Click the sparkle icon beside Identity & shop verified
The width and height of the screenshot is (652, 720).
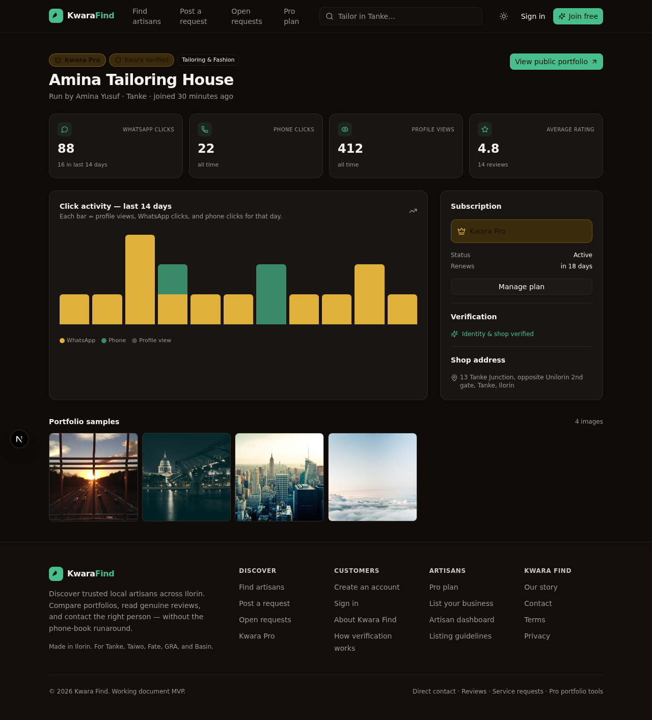[x=454, y=334]
